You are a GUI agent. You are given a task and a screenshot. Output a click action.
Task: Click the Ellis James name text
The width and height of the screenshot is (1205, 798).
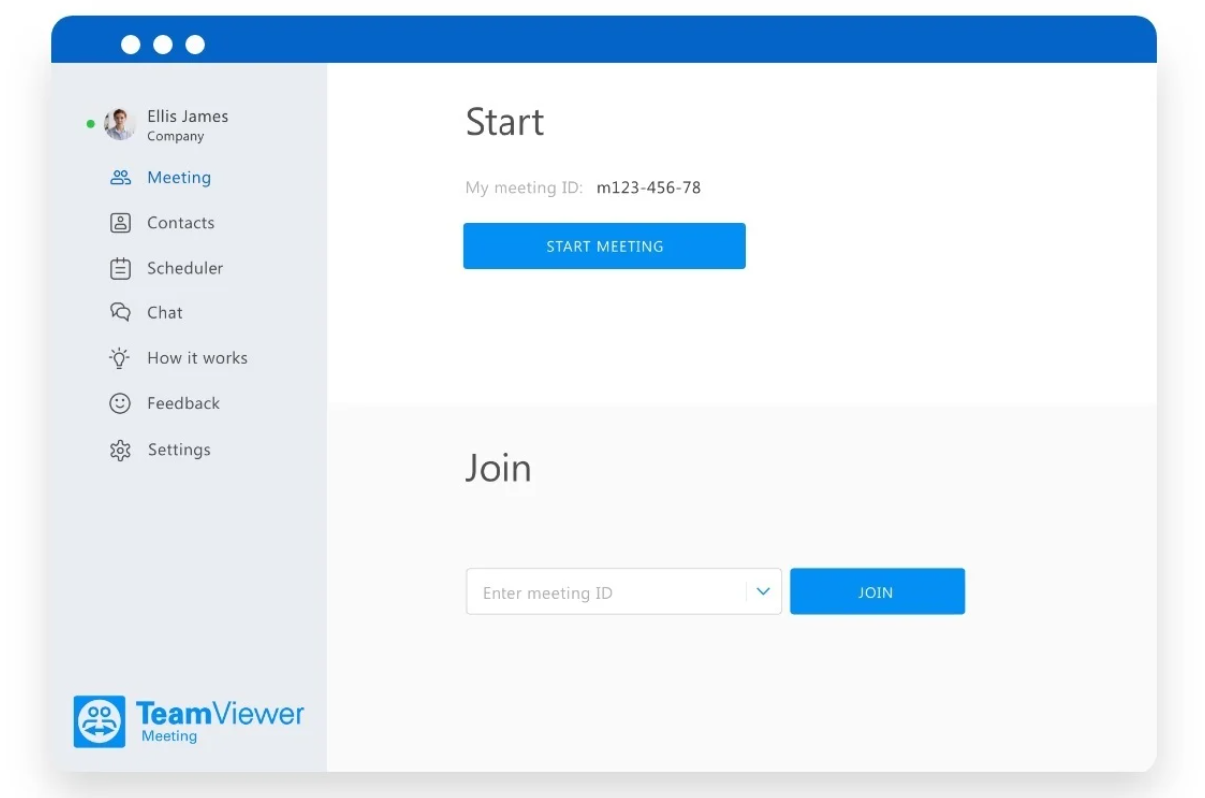pos(188,116)
